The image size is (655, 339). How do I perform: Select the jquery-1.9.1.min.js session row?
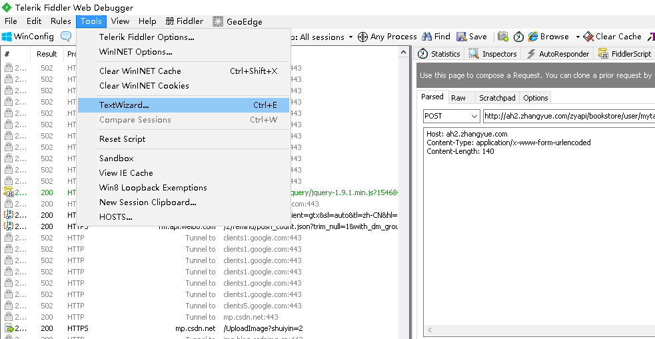pyautogui.click(x=200, y=192)
